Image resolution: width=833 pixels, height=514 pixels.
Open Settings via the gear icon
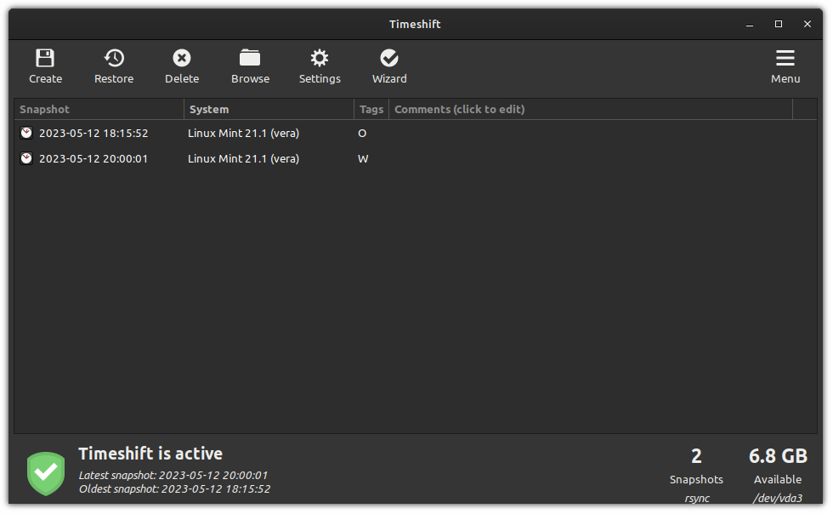click(x=320, y=58)
